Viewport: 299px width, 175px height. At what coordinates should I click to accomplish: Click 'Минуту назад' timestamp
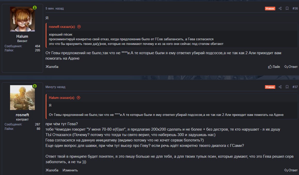55,87
